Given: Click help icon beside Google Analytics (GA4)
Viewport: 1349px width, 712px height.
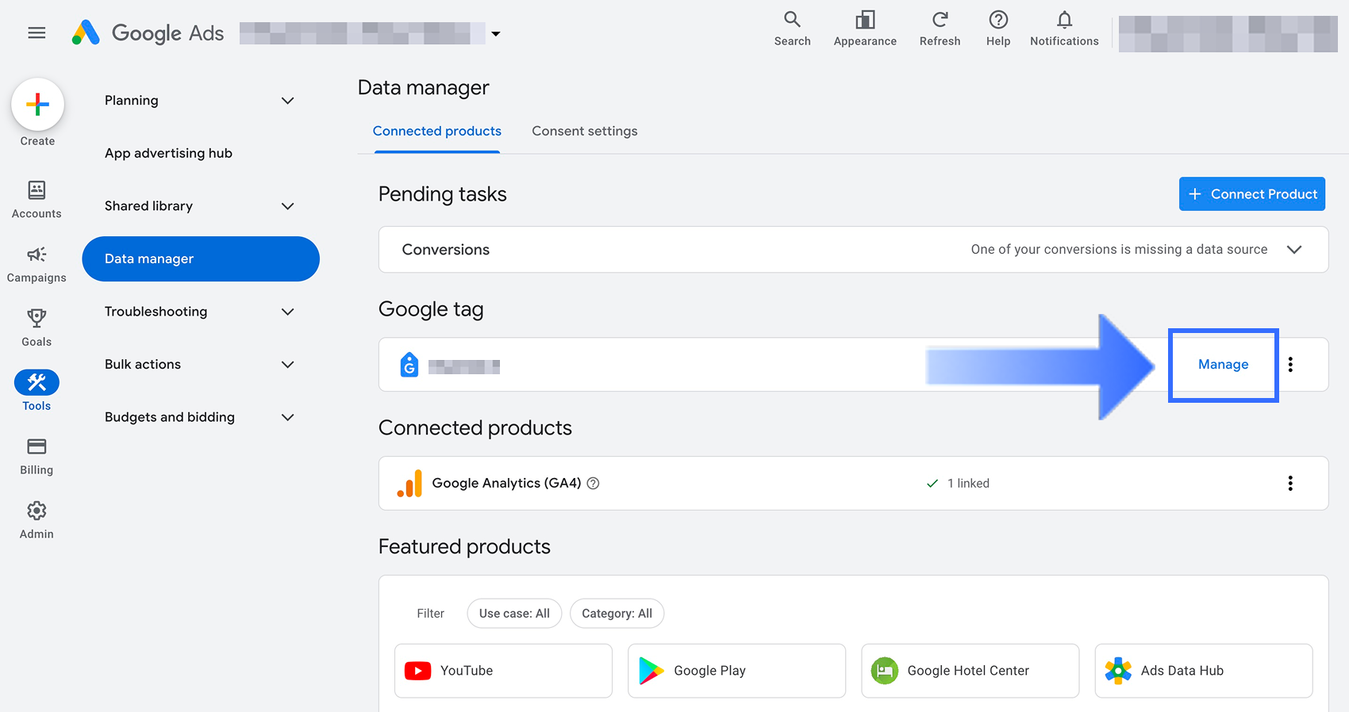Looking at the screenshot, I should (593, 484).
